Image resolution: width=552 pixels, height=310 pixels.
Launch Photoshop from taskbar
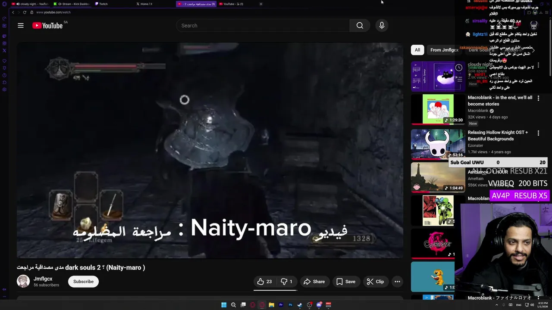coord(290,305)
